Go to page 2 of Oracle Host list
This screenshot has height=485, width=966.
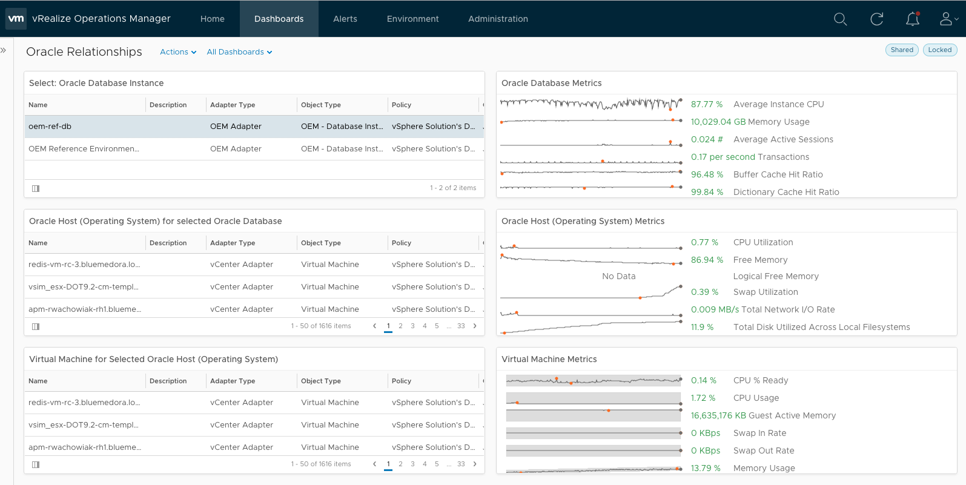coord(400,326)
